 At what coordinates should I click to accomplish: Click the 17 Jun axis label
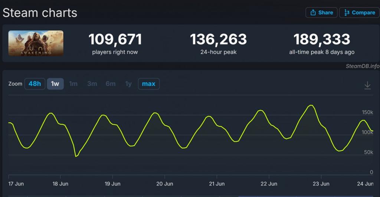pos(16,184)
